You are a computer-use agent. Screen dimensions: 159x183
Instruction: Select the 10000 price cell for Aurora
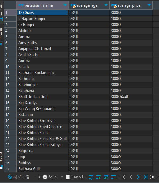tap(131, 61)
